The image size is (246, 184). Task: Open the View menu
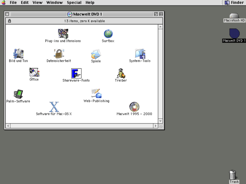38,3
